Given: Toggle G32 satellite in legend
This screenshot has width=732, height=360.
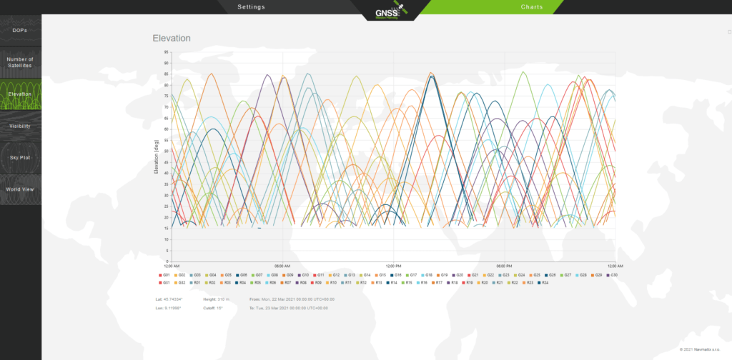Looking at the screenshot, I should [x=181, y=283].
